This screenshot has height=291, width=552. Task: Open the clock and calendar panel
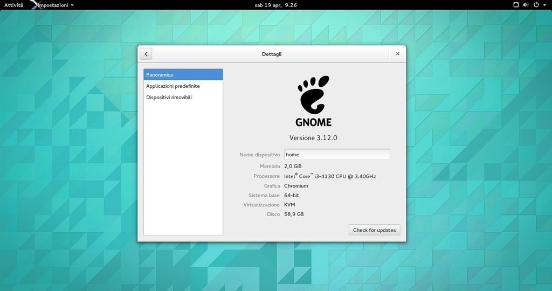275,5
